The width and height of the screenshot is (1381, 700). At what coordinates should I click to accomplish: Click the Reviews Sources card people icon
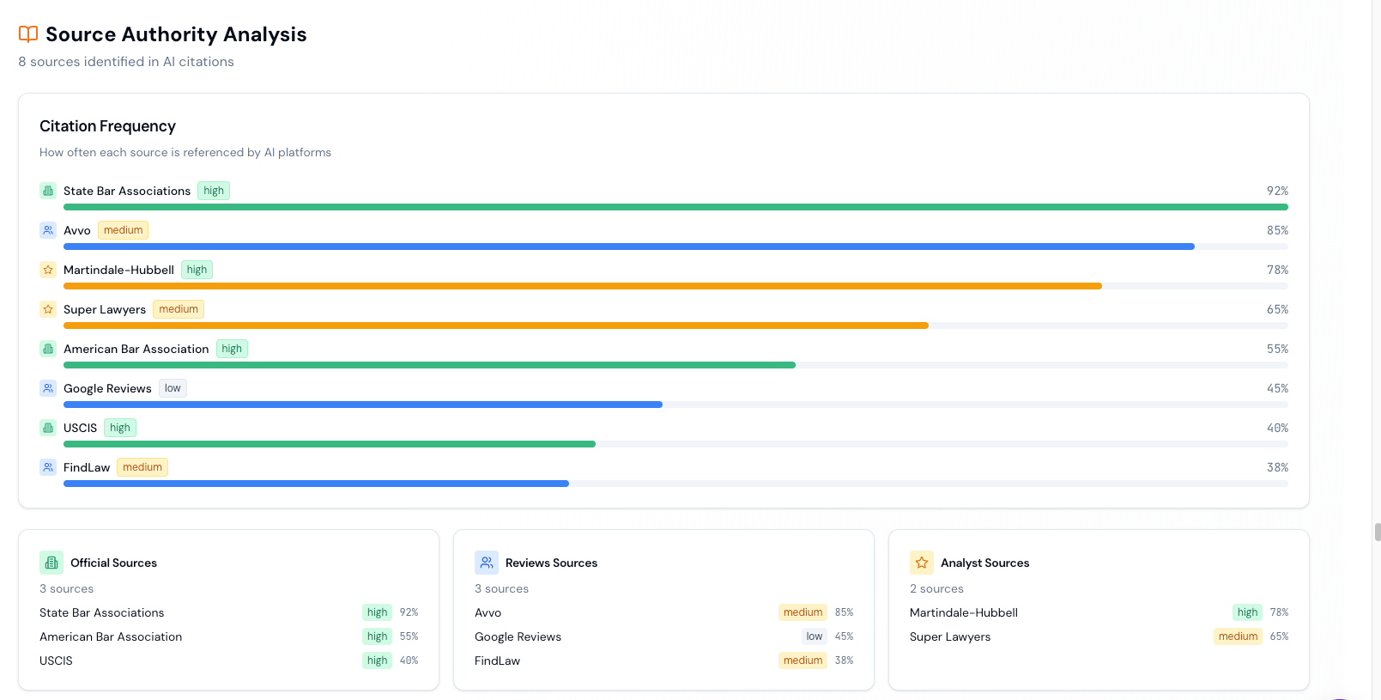(487, 563)
